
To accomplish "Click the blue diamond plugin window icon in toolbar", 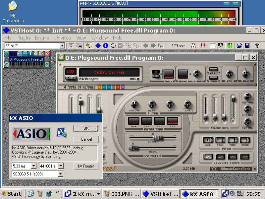I will tap(98, 45).
